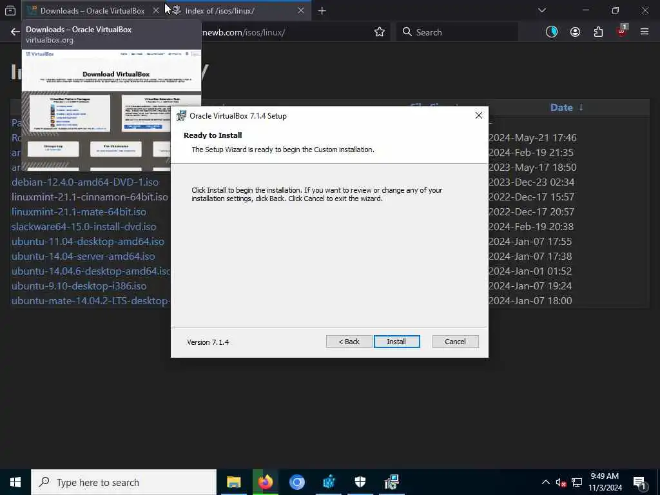Open File Explorer from taskbar
This screenshot has height=495, width=660.
coord(233,482)
